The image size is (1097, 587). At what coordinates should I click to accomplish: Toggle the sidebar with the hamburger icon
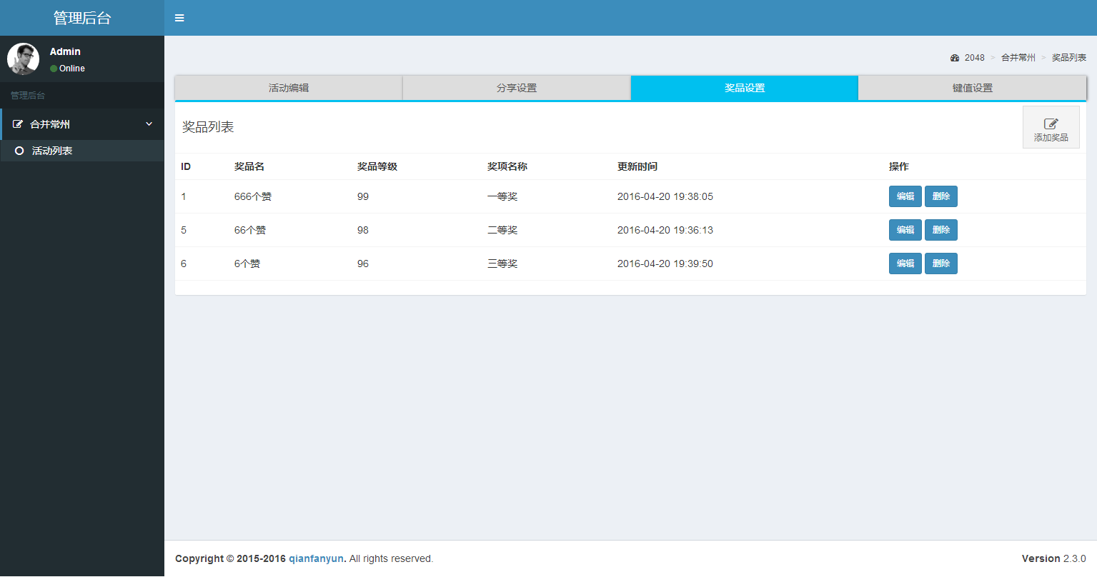click(179, 18)
